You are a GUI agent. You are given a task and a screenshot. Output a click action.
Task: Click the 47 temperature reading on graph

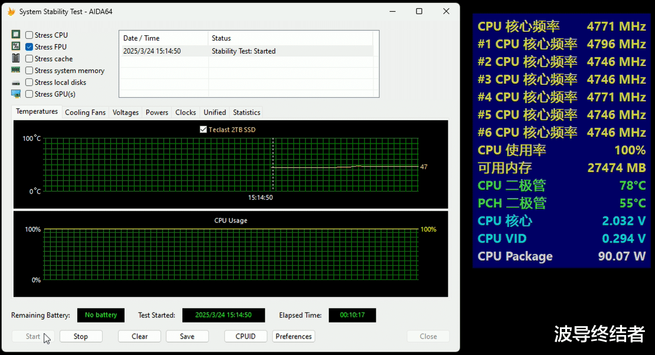pos(423,167)
